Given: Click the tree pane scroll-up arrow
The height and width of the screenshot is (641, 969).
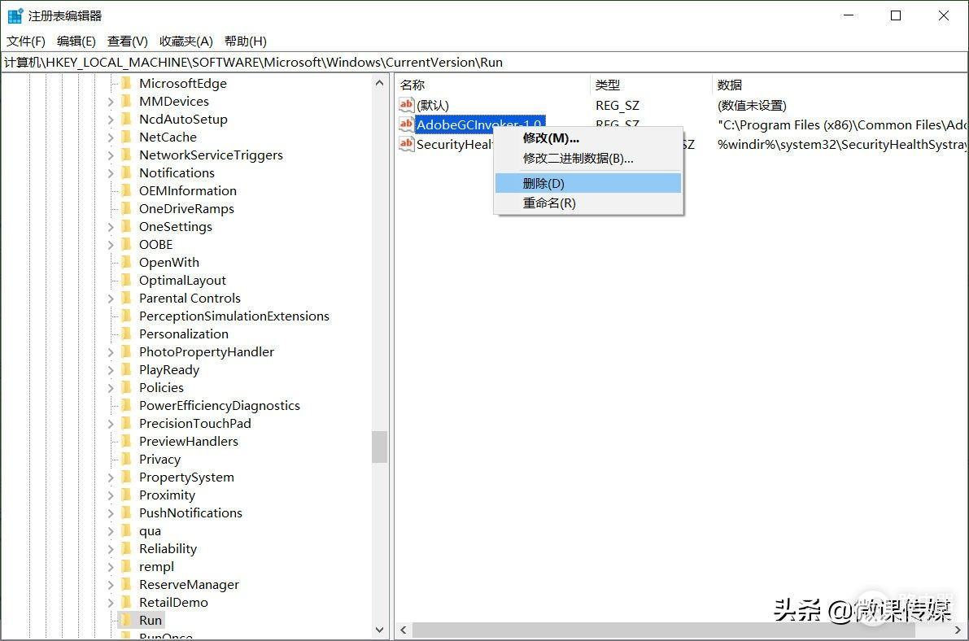Looking at the screenshot, I should (x=380, y=83).
